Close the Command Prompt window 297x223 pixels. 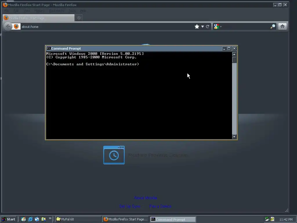[234, 48]
